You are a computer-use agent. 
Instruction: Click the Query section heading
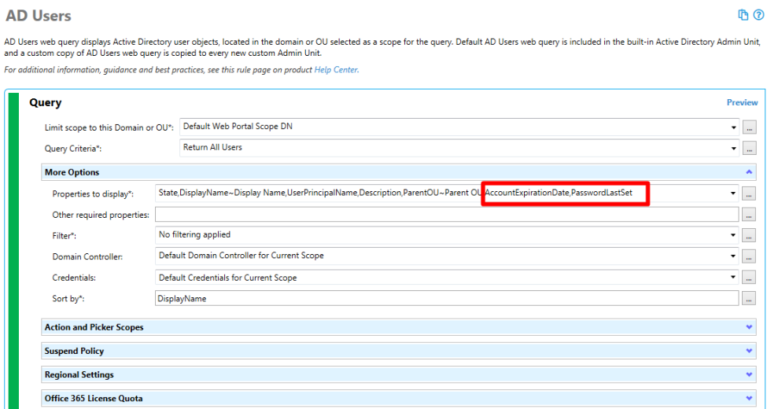click(46, 103)
